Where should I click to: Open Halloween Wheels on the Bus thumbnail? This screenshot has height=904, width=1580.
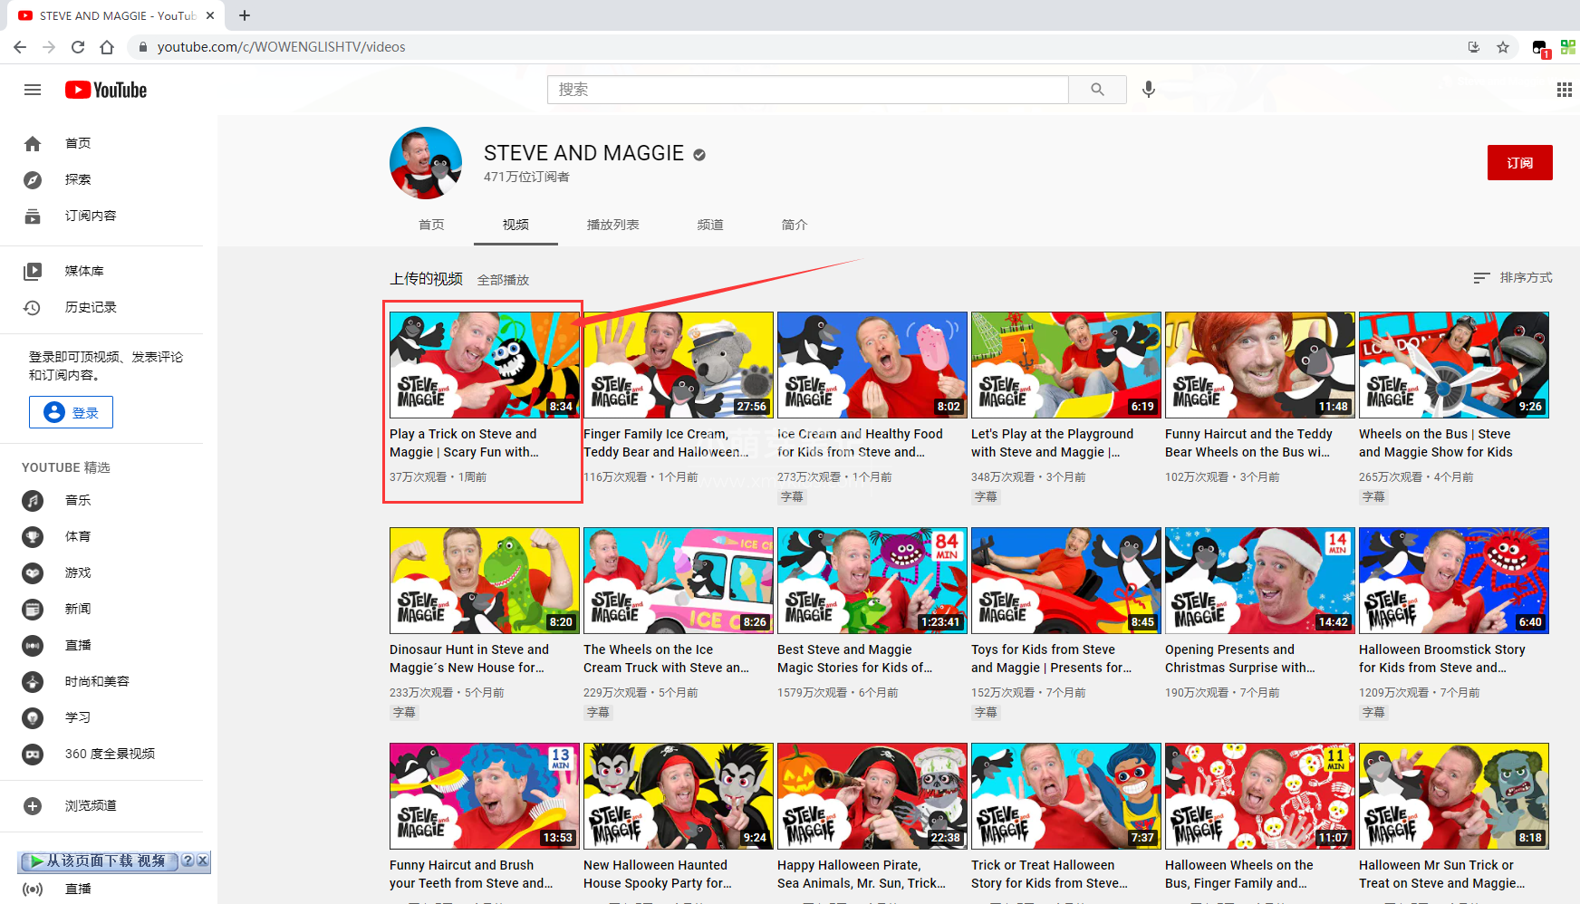click(1260, 796)
